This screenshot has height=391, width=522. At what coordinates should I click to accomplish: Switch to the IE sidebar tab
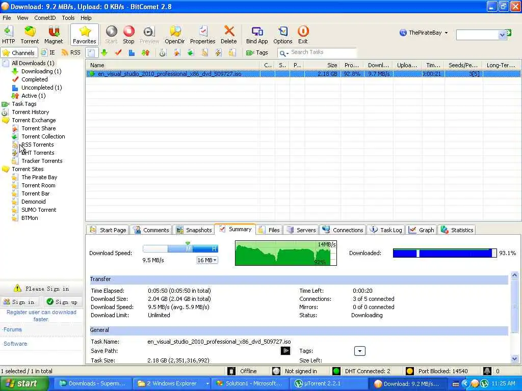(48, 52)
